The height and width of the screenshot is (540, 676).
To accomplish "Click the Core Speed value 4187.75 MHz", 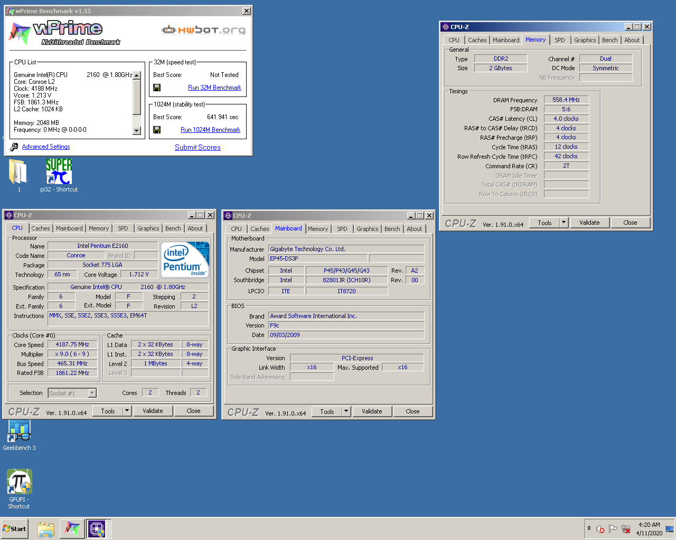I will (72, 344).
